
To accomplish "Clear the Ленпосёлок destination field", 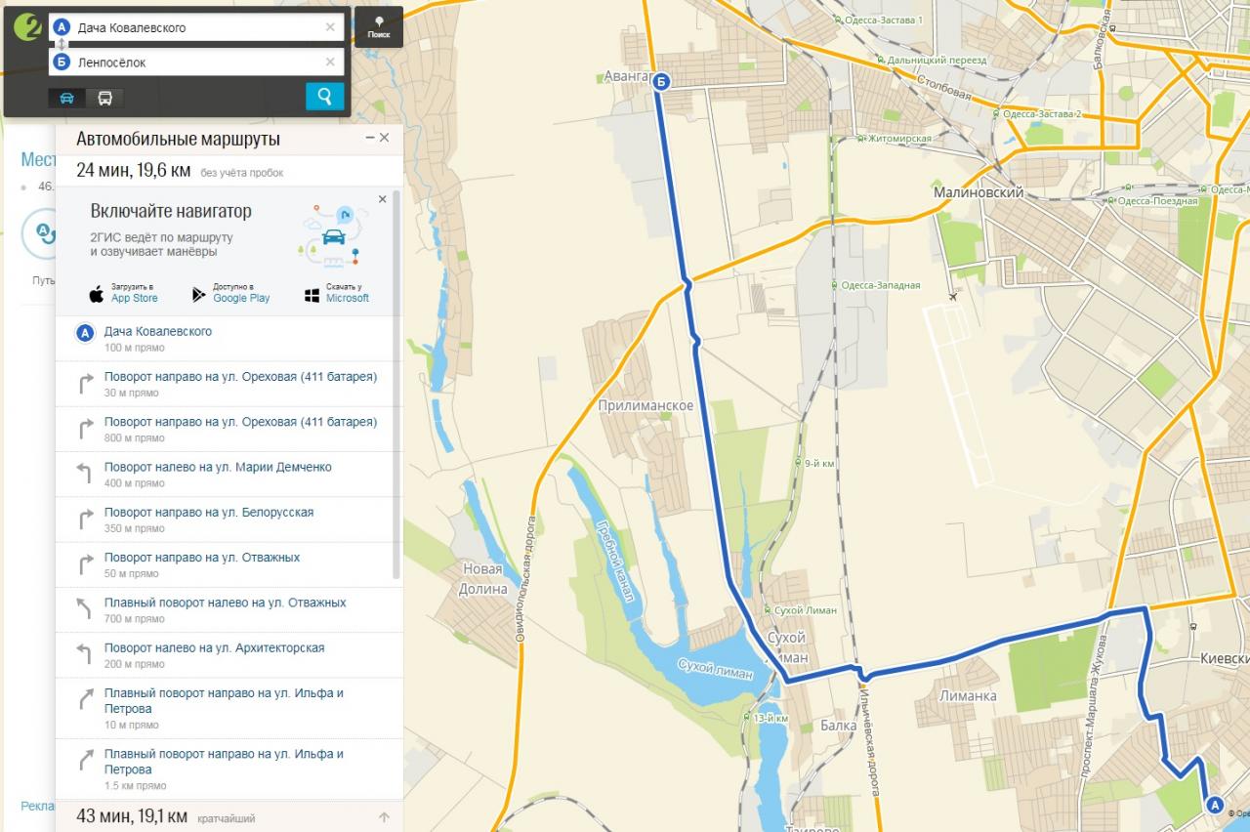I will 330,62.
